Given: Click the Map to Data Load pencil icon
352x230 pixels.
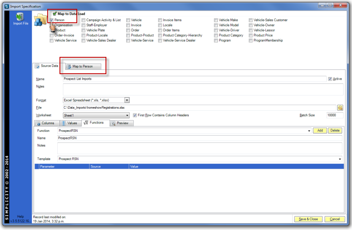Looking at the screenshot, I should tap(54, 14).
